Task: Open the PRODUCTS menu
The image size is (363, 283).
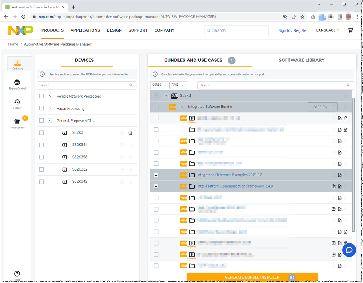Action: (x=52, y=30)
